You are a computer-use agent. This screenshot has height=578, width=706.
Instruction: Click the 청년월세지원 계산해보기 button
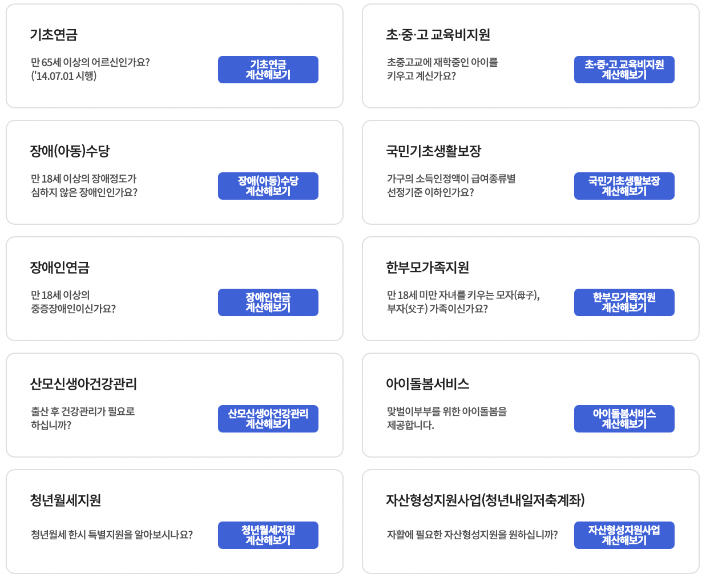click(x=268, y=535)
